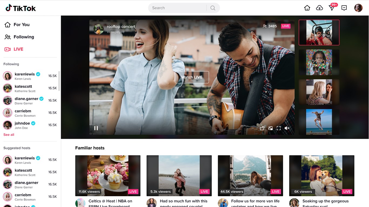Click the search magnifier icon

(213, 8)
